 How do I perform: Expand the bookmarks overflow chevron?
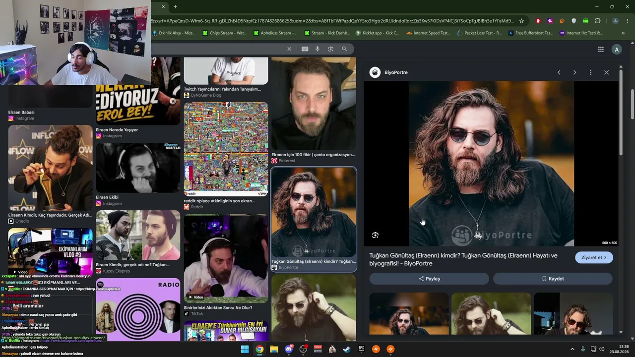click(x=623, y=33)
